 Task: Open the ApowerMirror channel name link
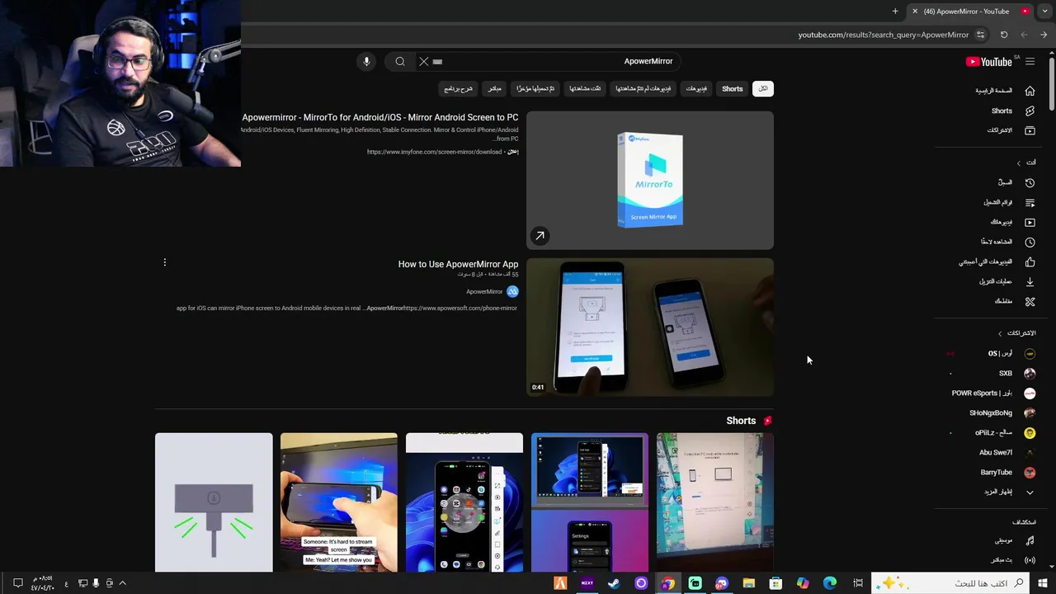[484, 291]
